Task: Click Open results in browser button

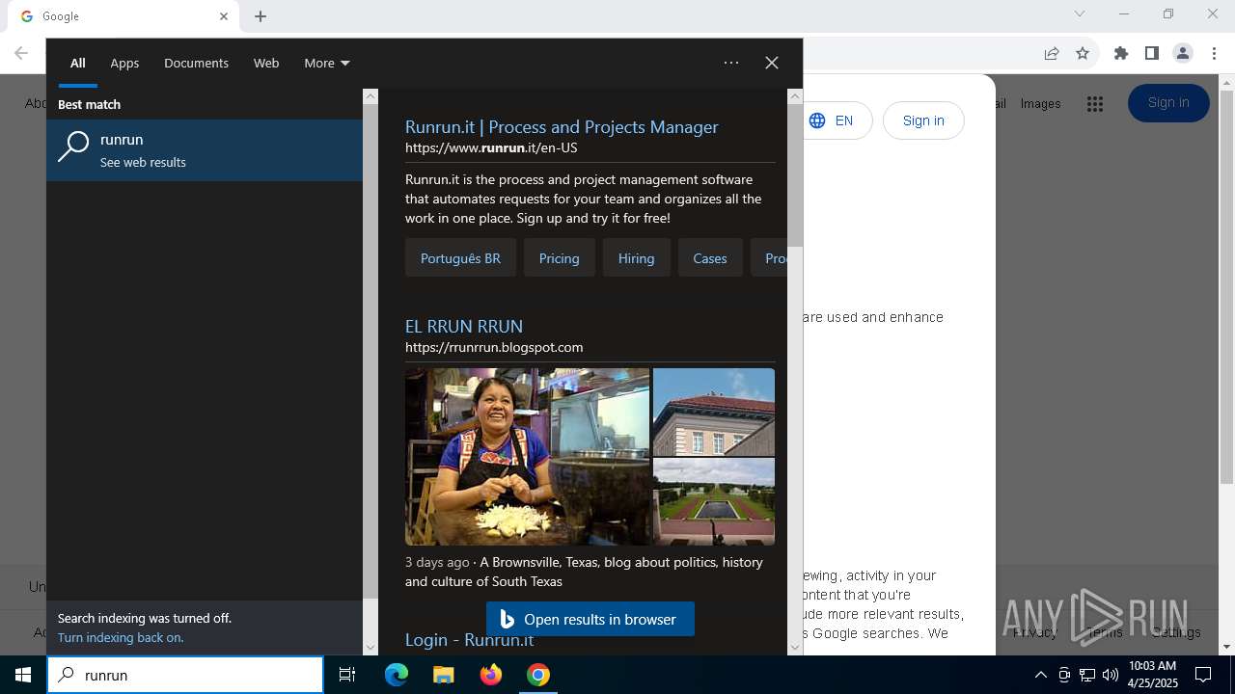Action: click(590, 619)
